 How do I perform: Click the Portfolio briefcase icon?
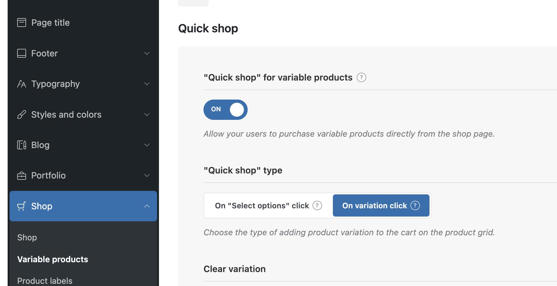coord(22,176)
